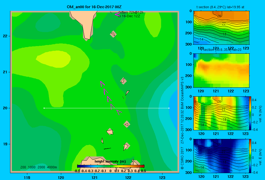This screenshot has width=265, height=180.
Task: Click the island near 19N, 121.9E
Action: (x=126, y=146)
